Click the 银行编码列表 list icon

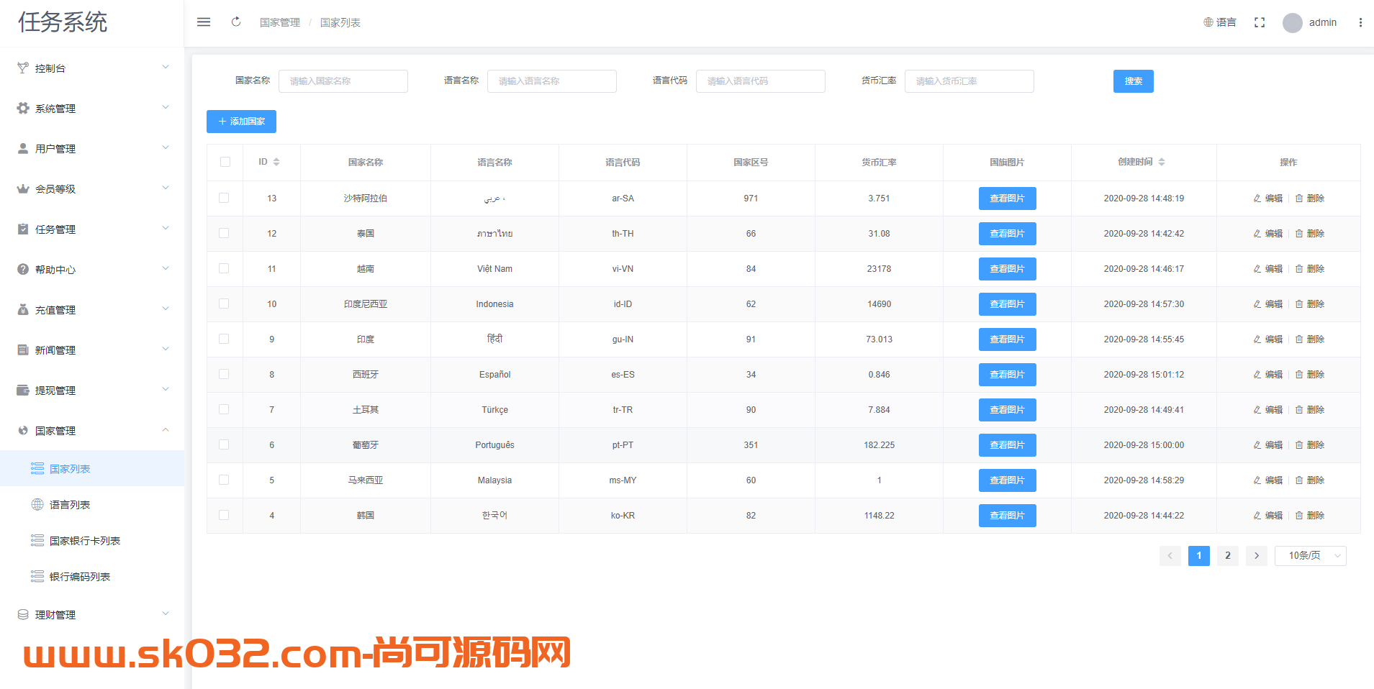pyautogui.click(x=37, y=576)
